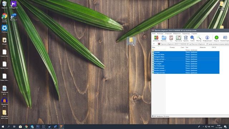Click the WinRAR taskbar button
229x129 pixels.
pyautogui.click(x=61, y=126)
